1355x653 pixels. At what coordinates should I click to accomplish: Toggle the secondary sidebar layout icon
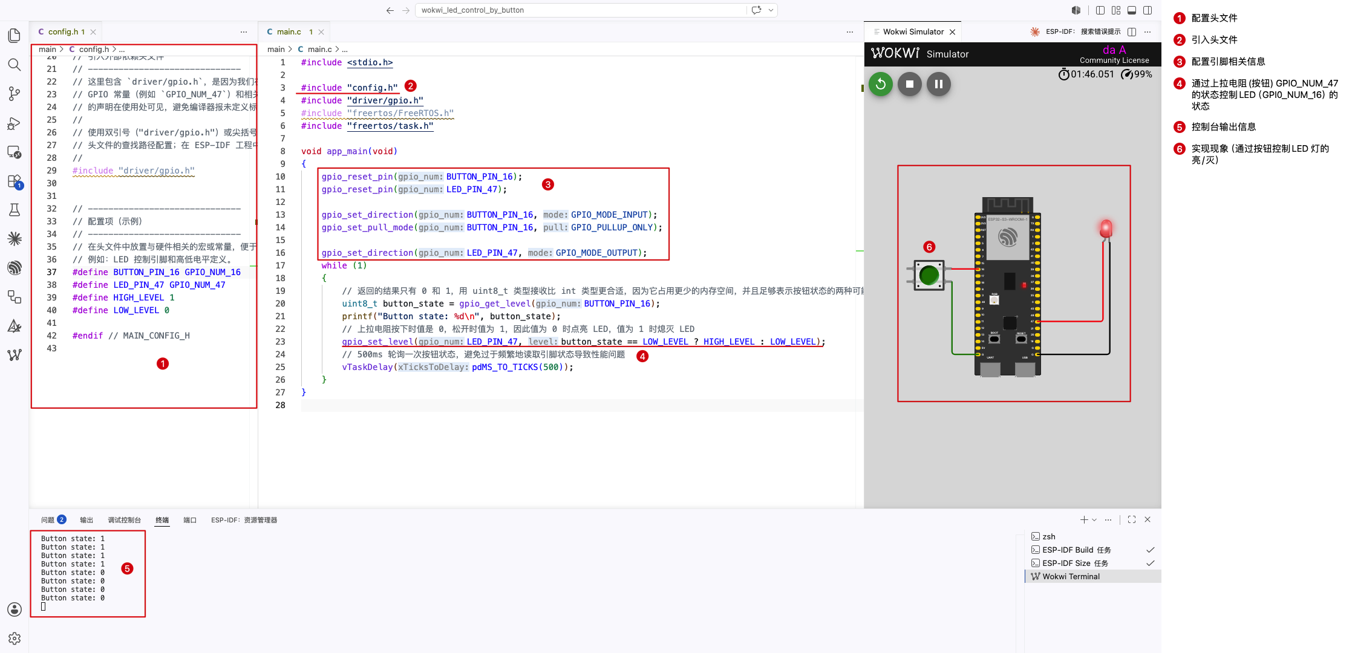1148,10
